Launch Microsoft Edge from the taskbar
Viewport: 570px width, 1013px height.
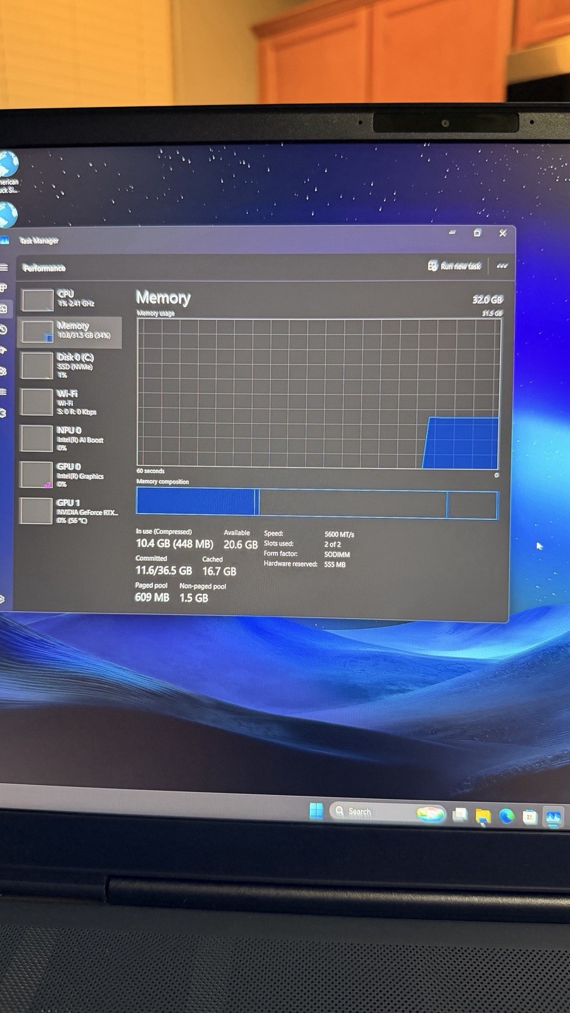tap(506, 816)
